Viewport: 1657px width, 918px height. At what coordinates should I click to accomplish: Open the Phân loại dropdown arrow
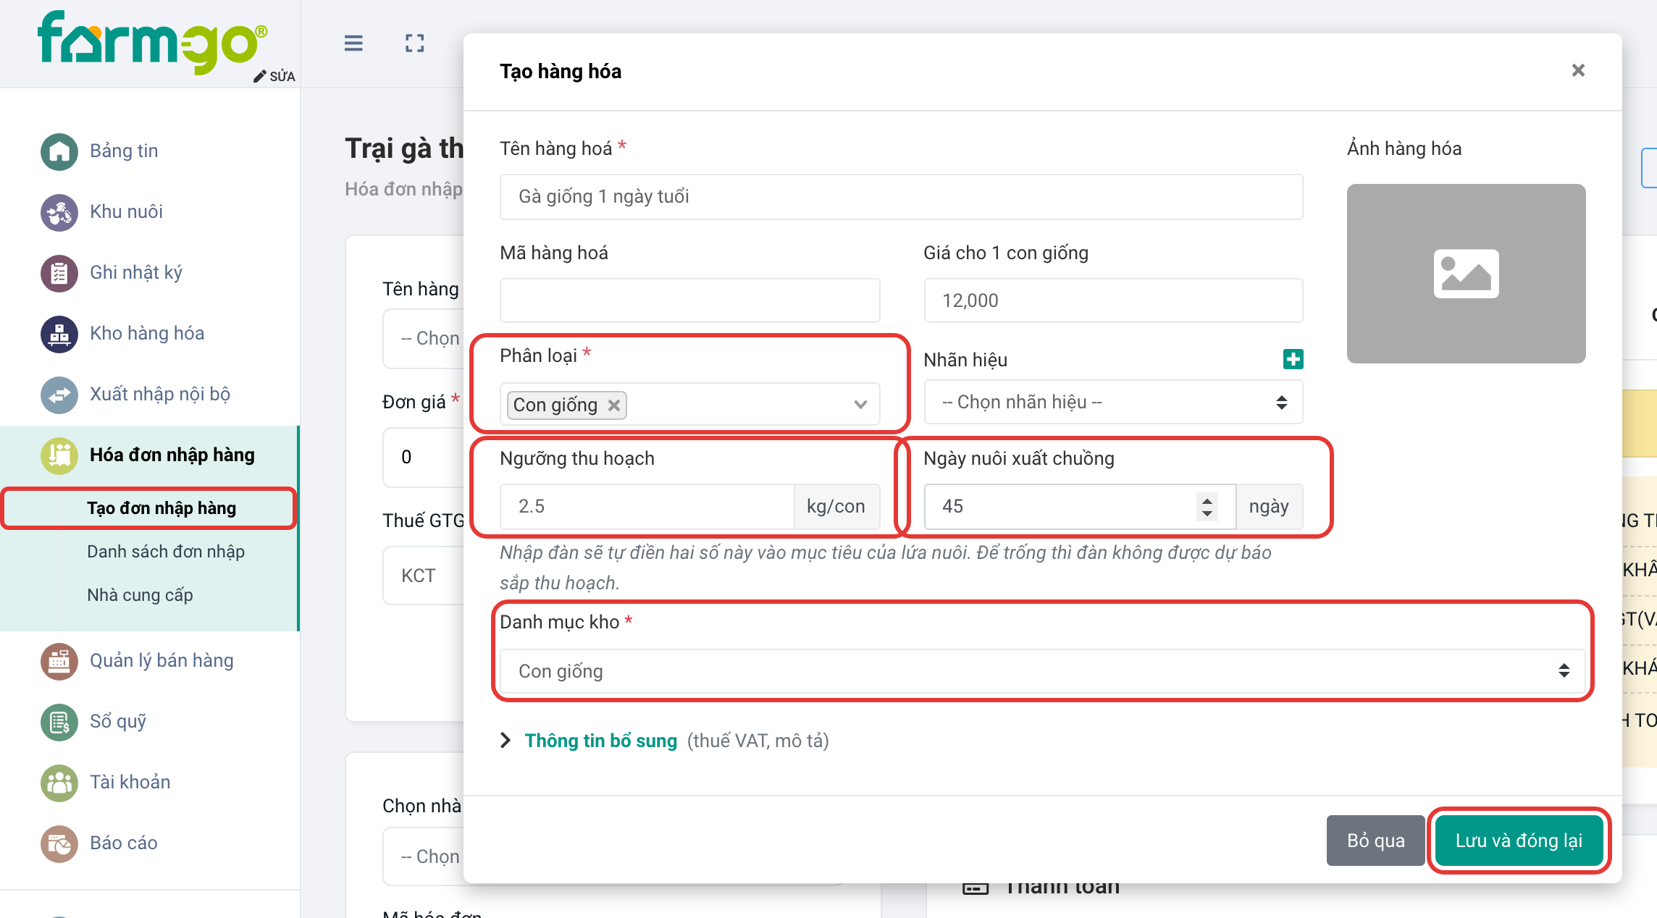(860, 405)
